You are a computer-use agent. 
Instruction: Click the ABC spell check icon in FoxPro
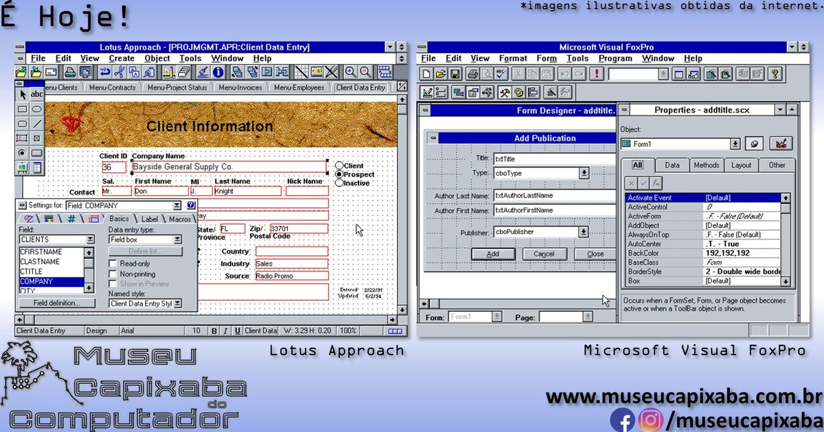coord(501,73)
